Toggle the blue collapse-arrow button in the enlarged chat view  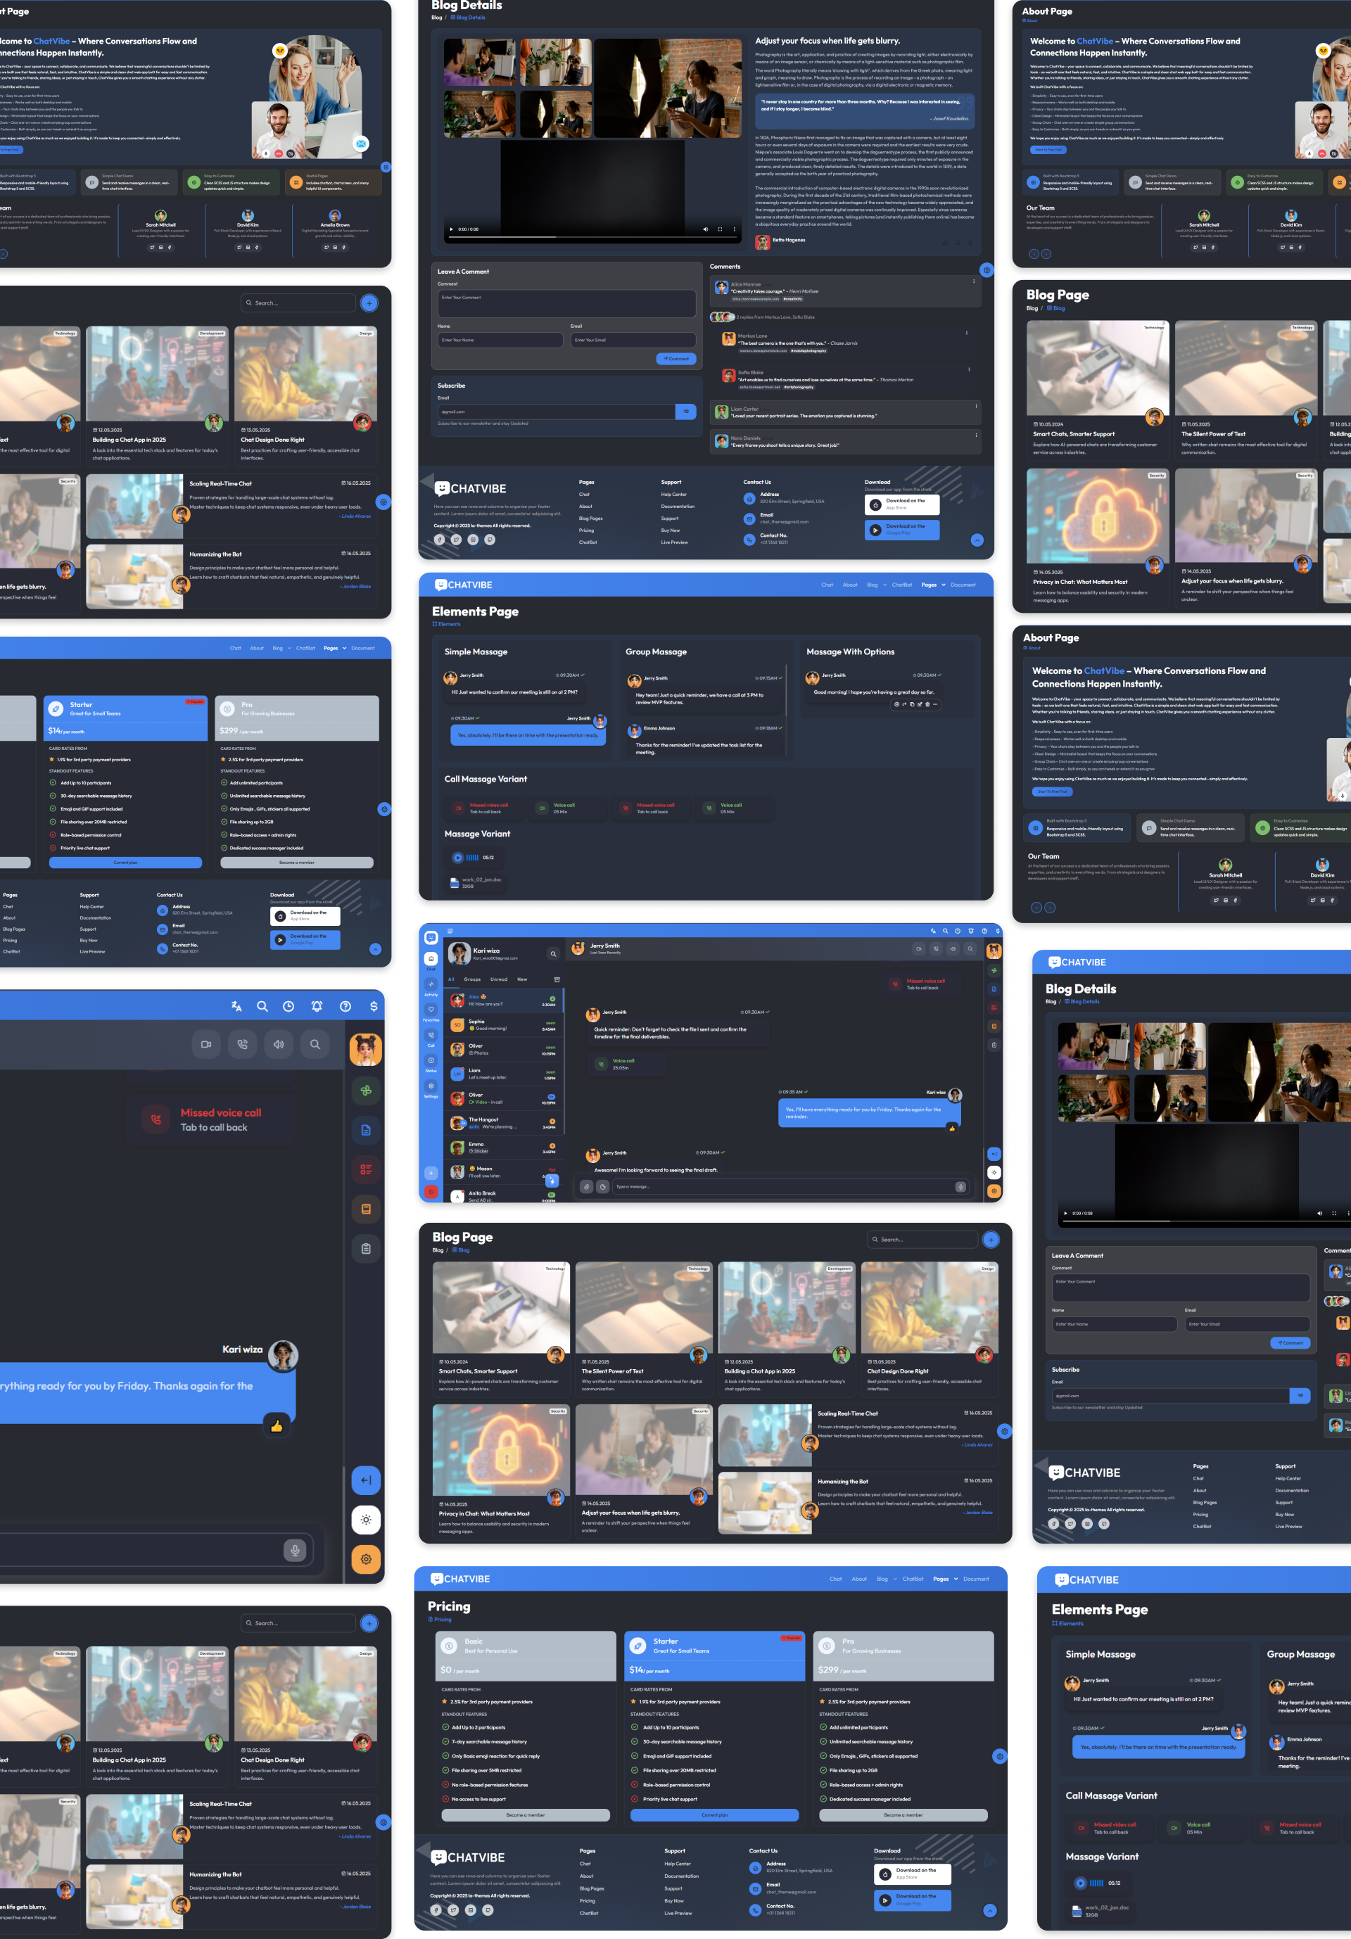pos(366,1480)
